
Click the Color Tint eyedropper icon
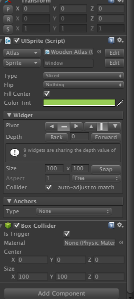pyautogui.click(x=120, y=103)
